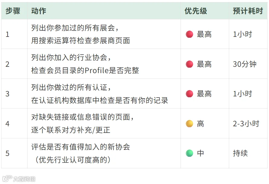Click the yellow priority dot in step 4
The height and width of the screenshot is (184, 269).
pyautogui.click(x=189, y=124)
